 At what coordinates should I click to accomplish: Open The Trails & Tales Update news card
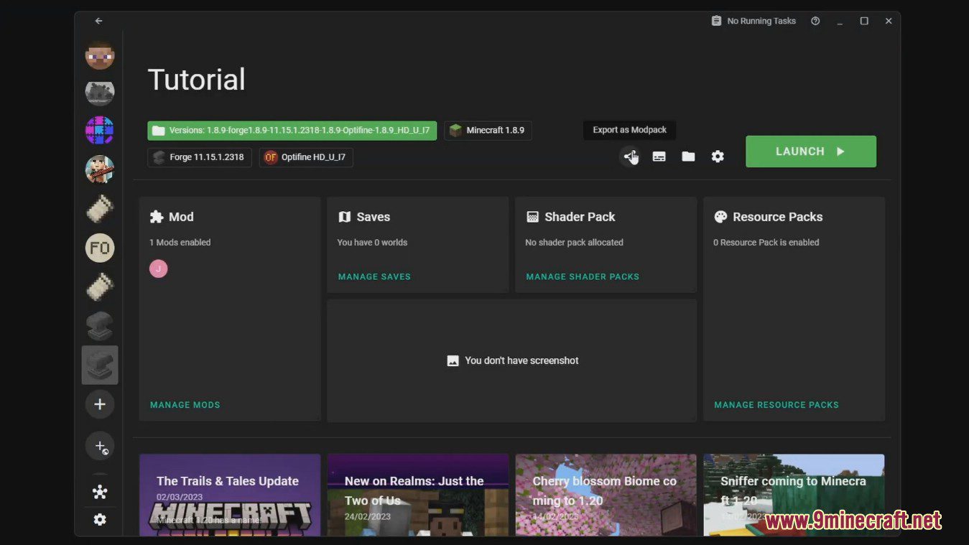click(230, 495)
